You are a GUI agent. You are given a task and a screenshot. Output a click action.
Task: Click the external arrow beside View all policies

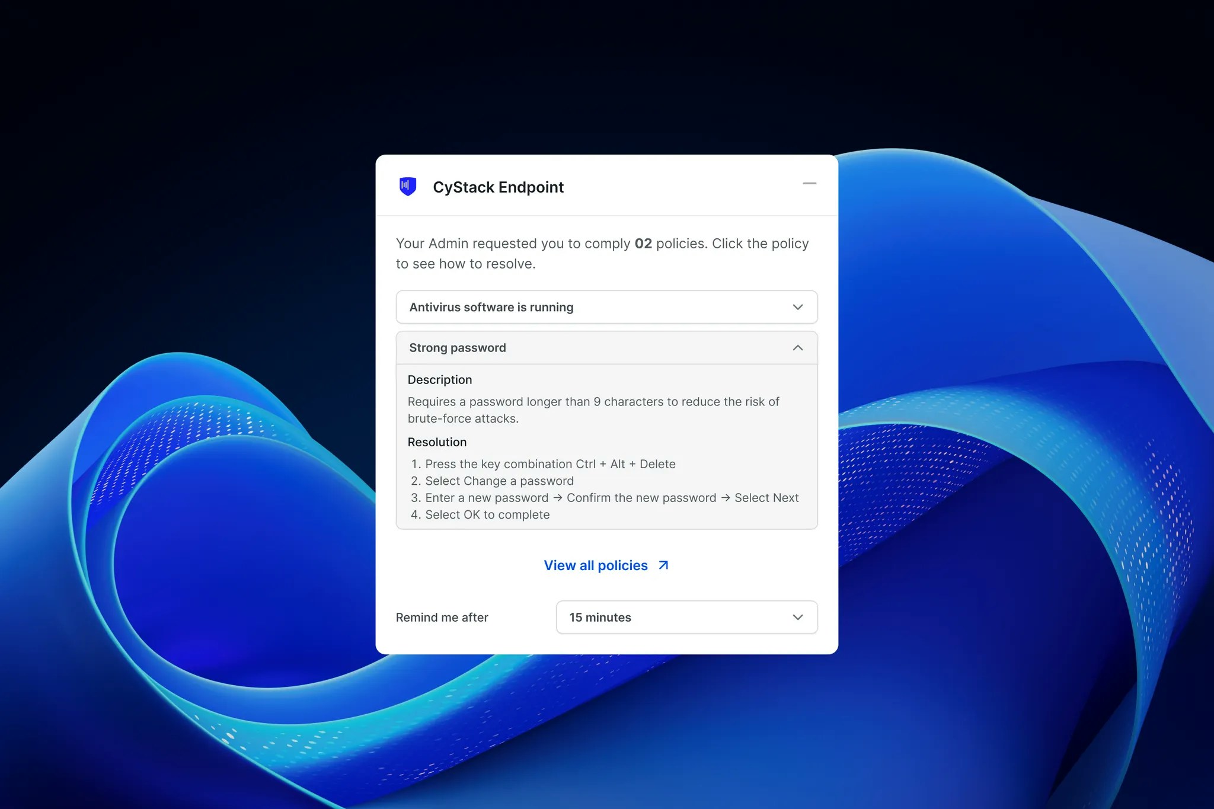(x=663, y=565)
